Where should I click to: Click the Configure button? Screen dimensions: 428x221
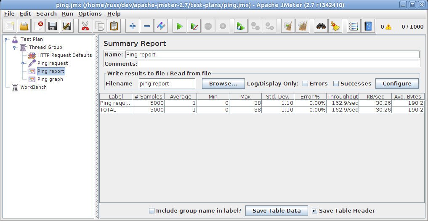click(x=397, y=84)
